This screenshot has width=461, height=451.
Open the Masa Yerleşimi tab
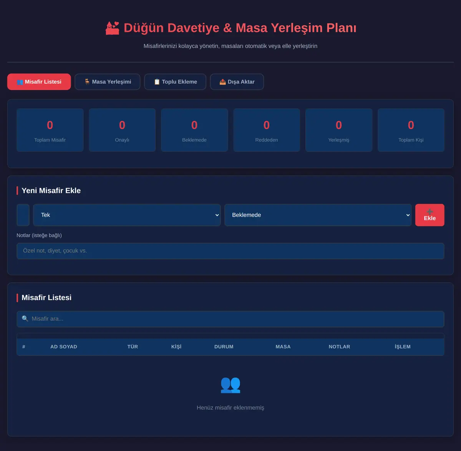108,82
